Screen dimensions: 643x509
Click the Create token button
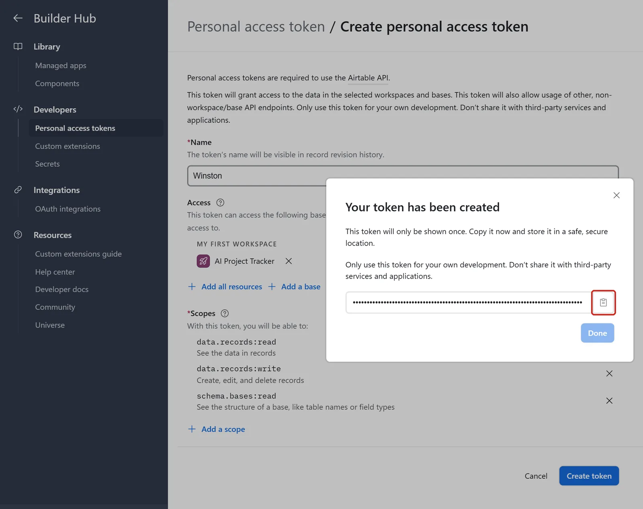[589, 476]
